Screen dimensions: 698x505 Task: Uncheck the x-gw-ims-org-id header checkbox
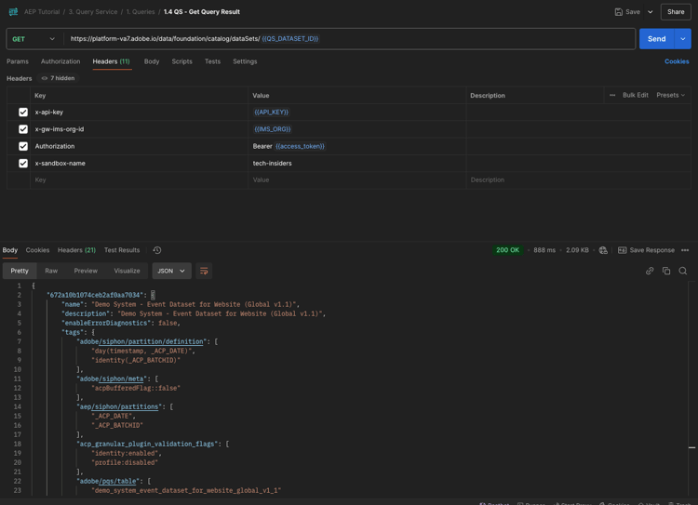click(23, 129)
